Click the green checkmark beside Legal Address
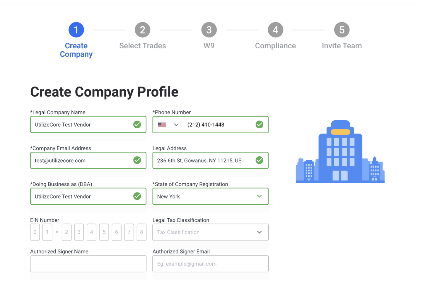The height and width of the screenshot is (293, 423). [x=259, y=160]
